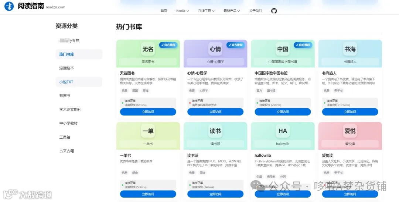Click 立即访问 for 爱悦读
Image resolution: width=399 pixels, height=202 pixels.
click(x=350, y=194)
